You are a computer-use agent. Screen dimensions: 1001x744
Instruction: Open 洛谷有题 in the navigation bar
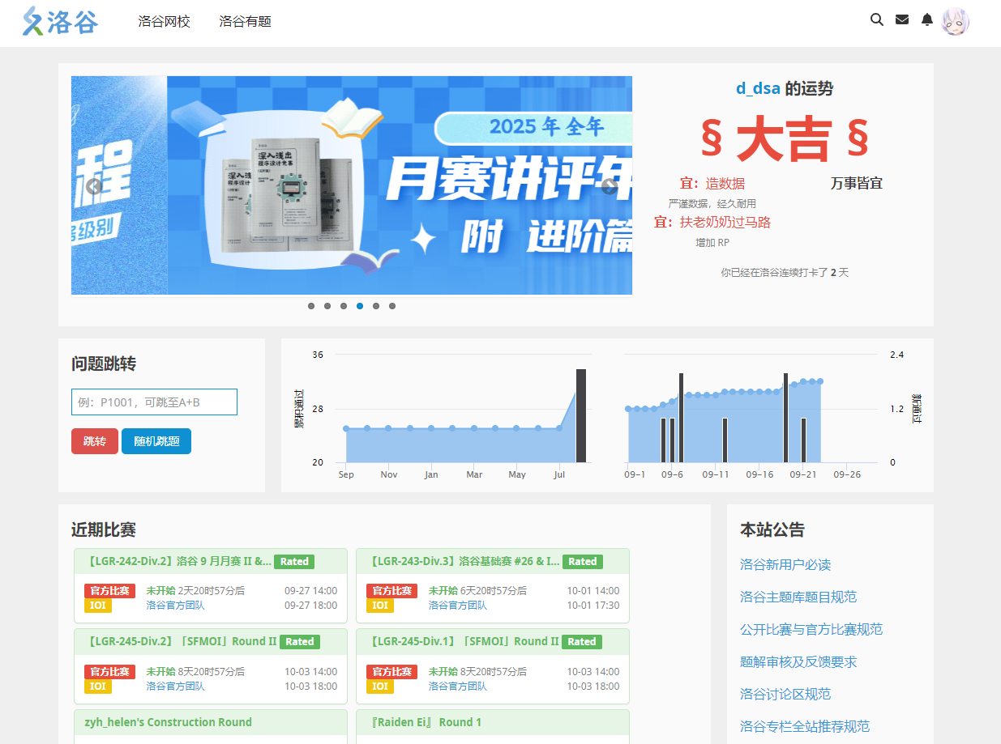click(x=245, y=22)
